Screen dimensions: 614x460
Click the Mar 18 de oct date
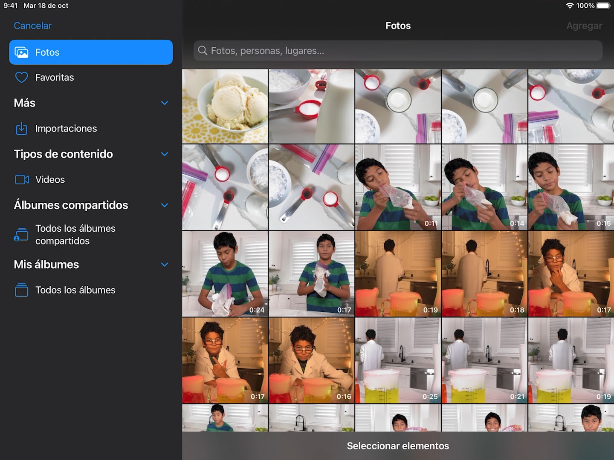[46, 6]
